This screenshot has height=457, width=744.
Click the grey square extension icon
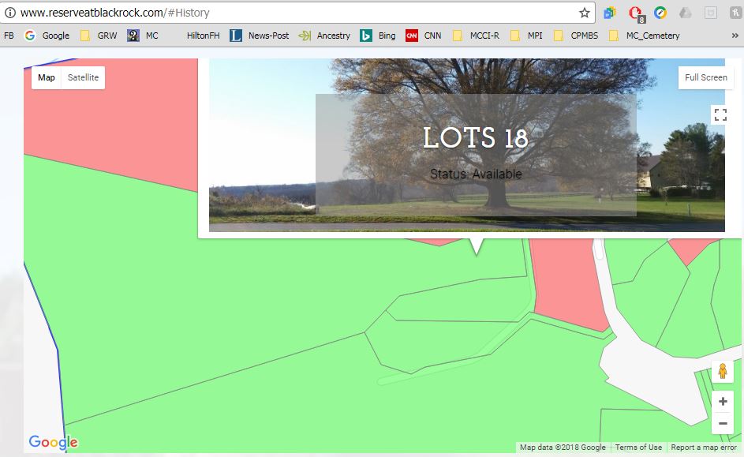710,13
